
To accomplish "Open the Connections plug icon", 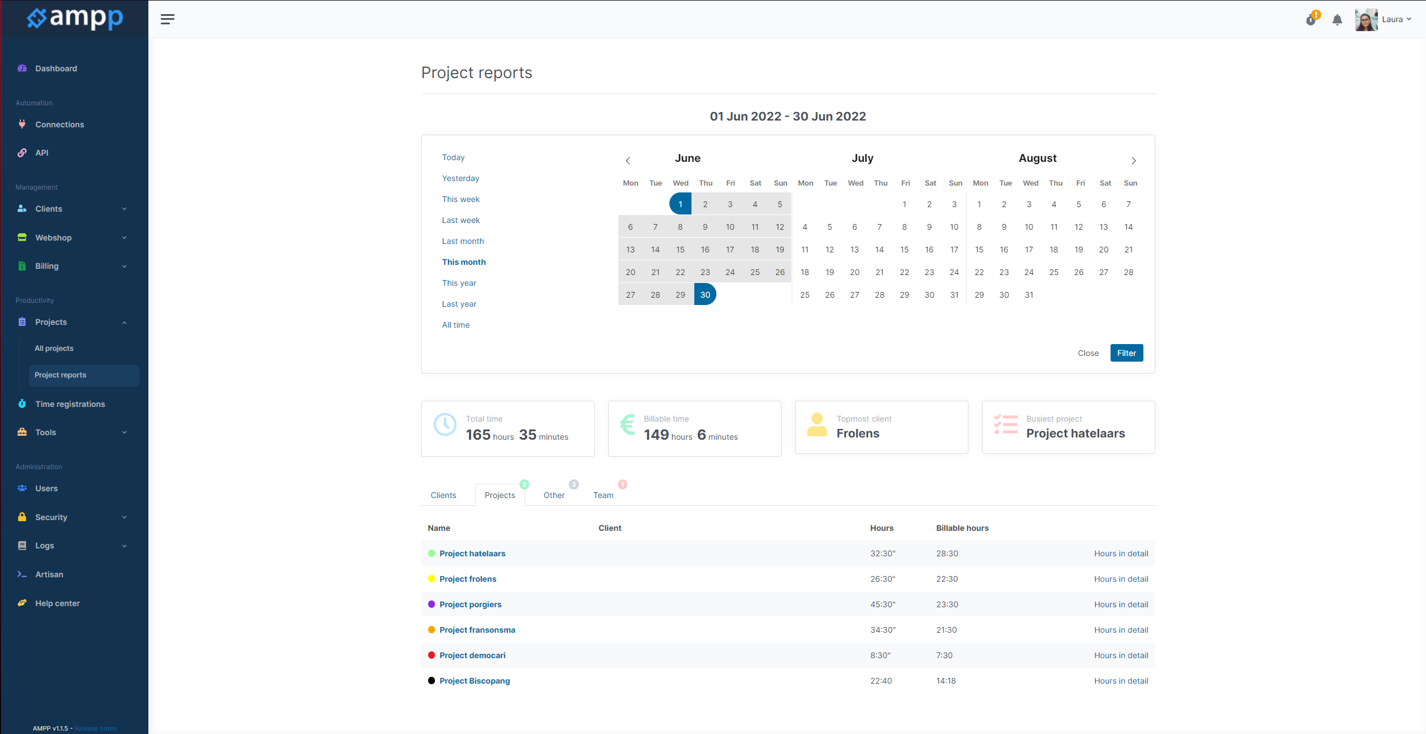I will [22, 124].
